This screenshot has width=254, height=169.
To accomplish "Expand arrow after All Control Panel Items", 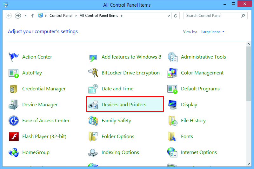I will pyautogui.click(x=122, y=16).
